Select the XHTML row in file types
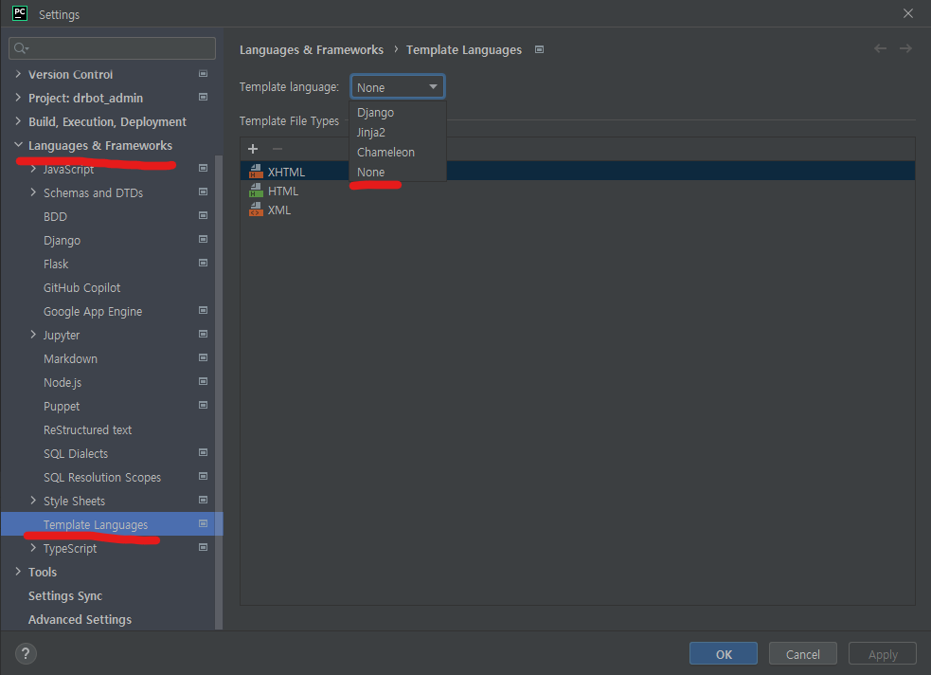This screenshot has height=675, width=931. coord(578,172)
